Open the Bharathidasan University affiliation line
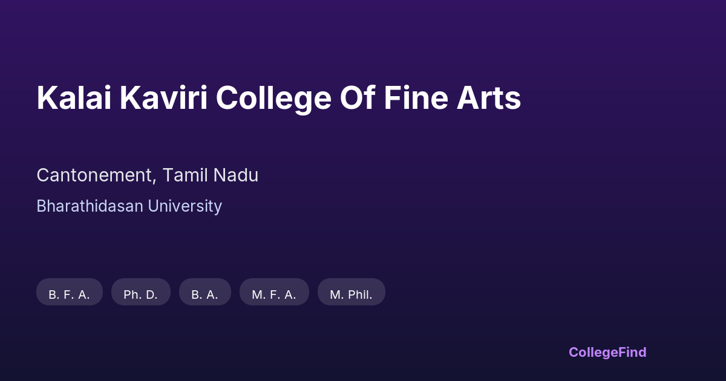The width and height of the screenshot is (726, 381). pos(129,206)
